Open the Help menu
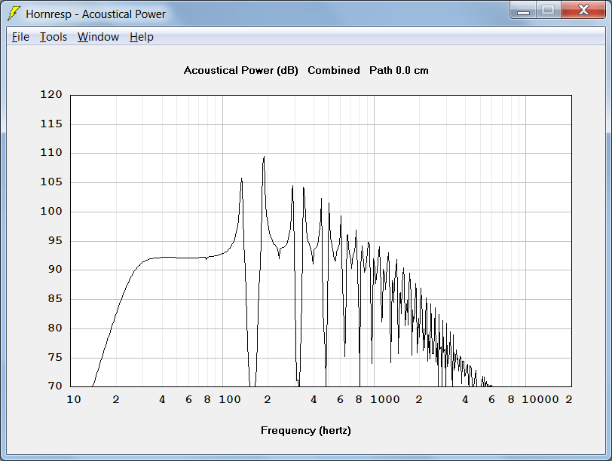The height and width of the screenshot is (461, 612). 142,37
